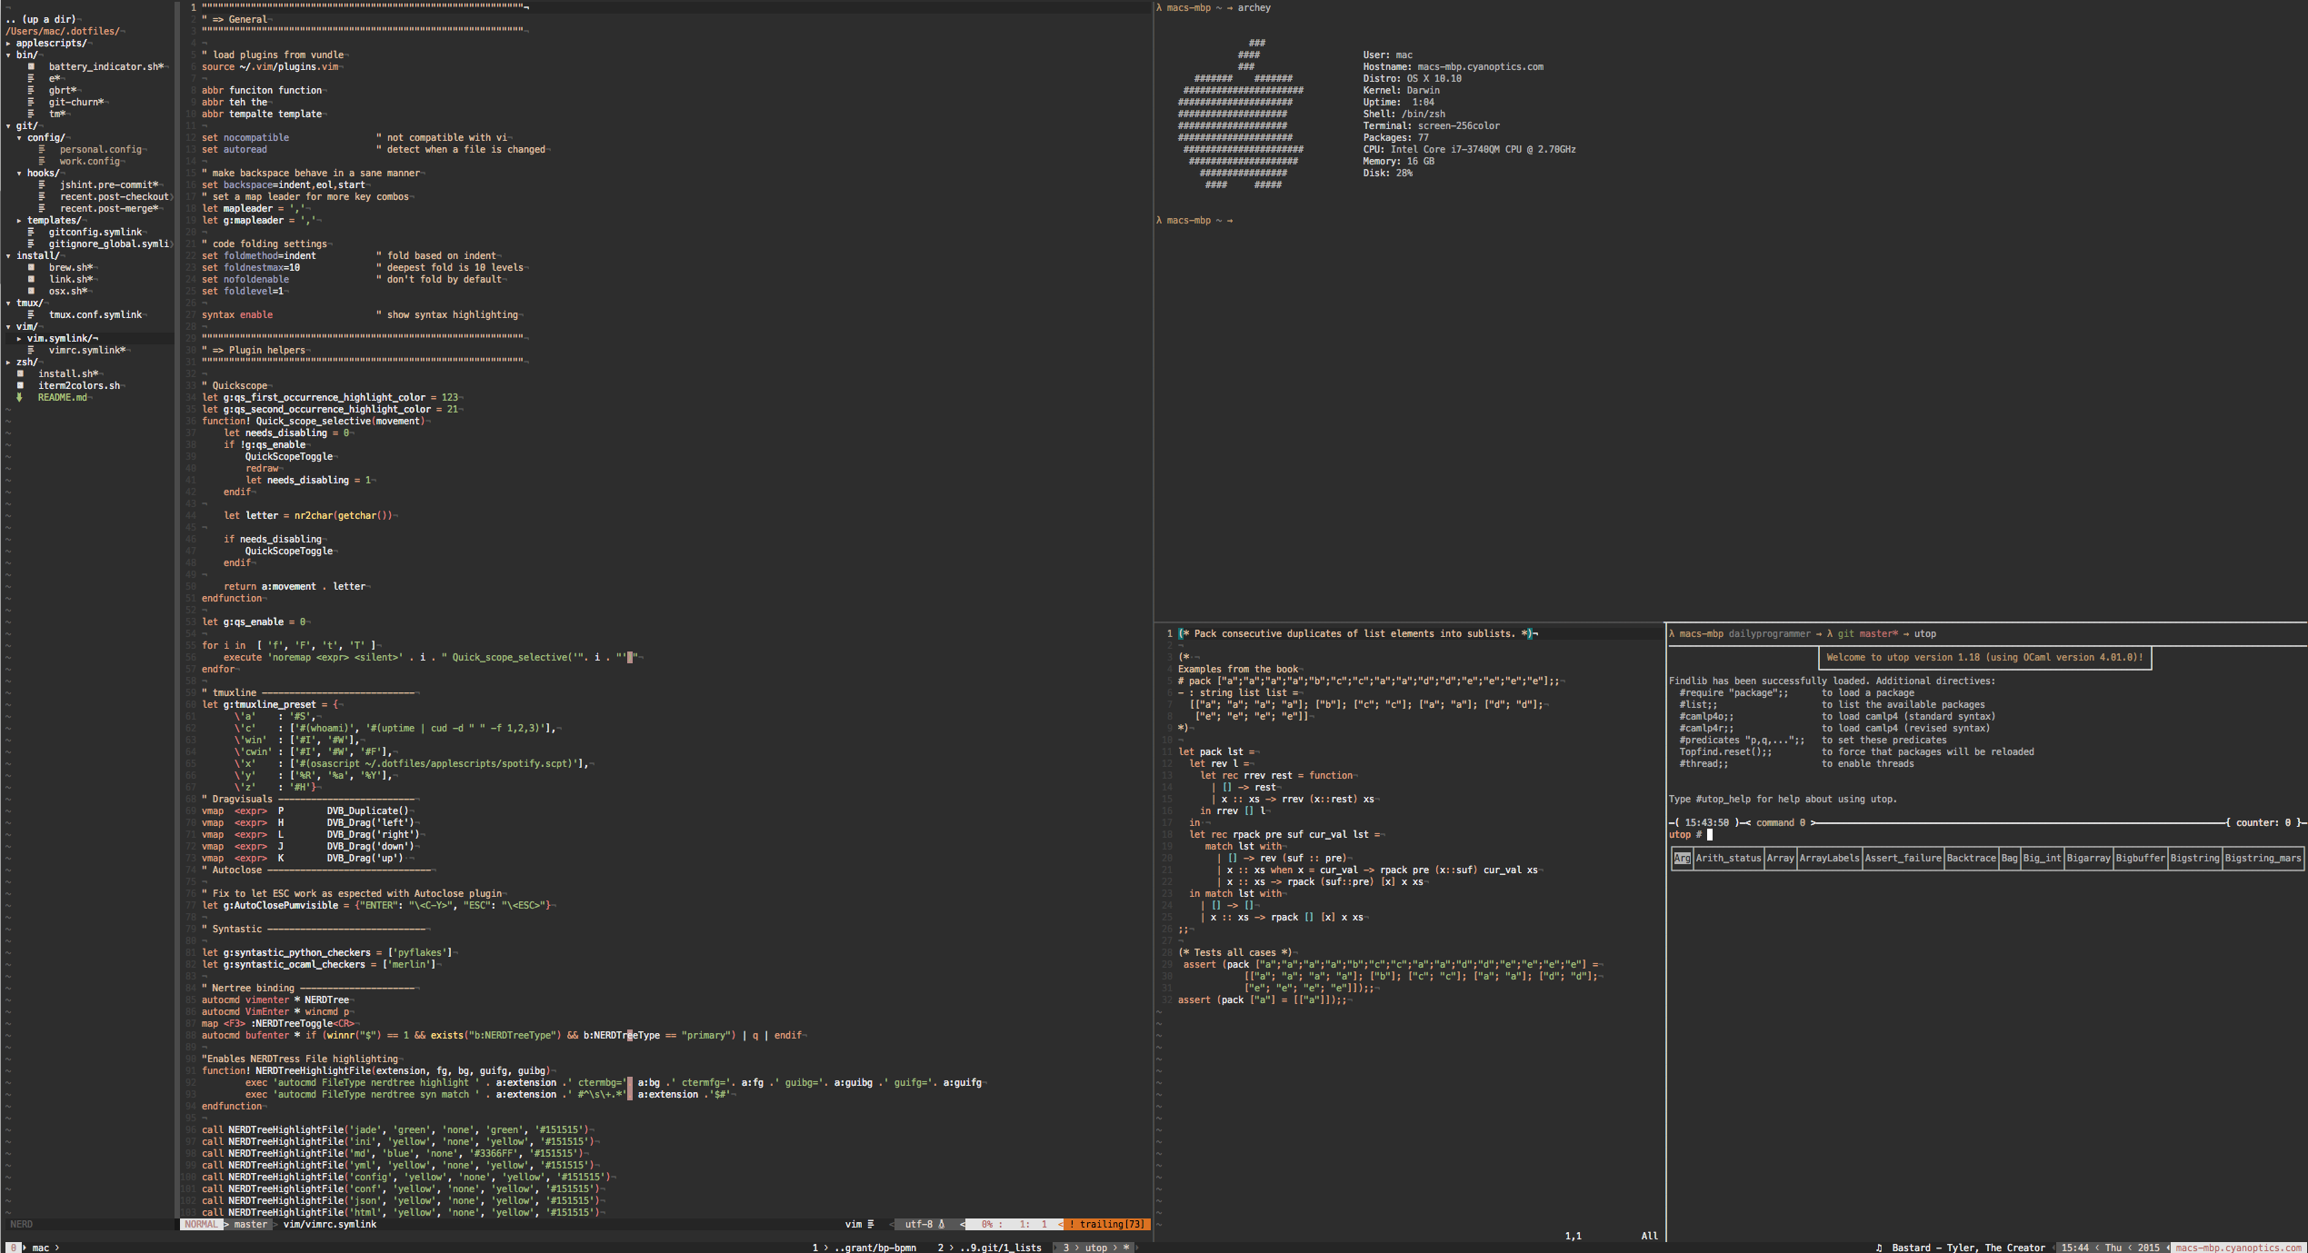Click the utop command prompt input
Screen dimensions: 2308x1253
[x=1710, y=834]
